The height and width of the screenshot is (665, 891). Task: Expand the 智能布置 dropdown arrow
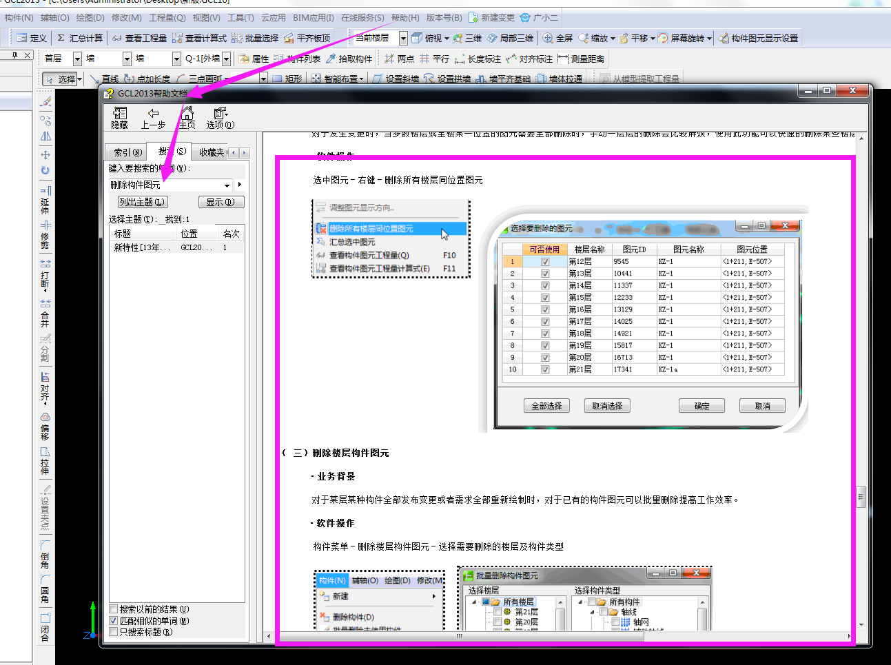tap(361, 79)
